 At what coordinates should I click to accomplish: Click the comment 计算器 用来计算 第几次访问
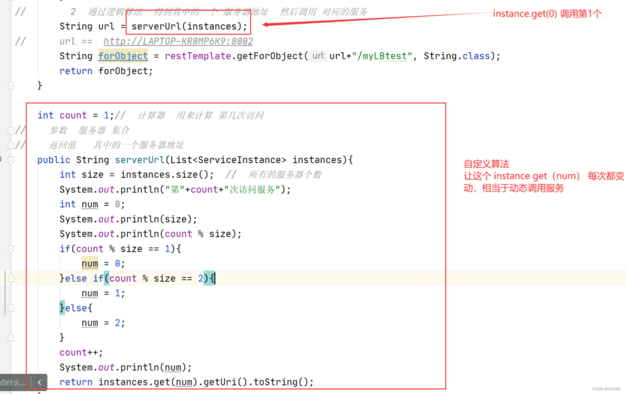201,115
